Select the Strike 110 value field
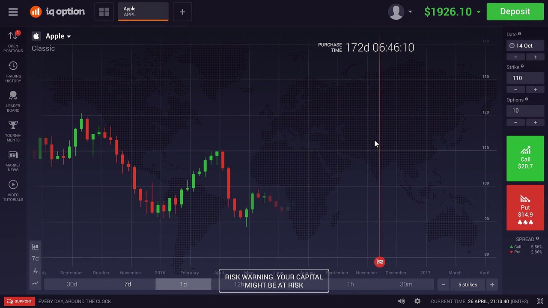Screen dimensions: 548x308 coord(525,78)
